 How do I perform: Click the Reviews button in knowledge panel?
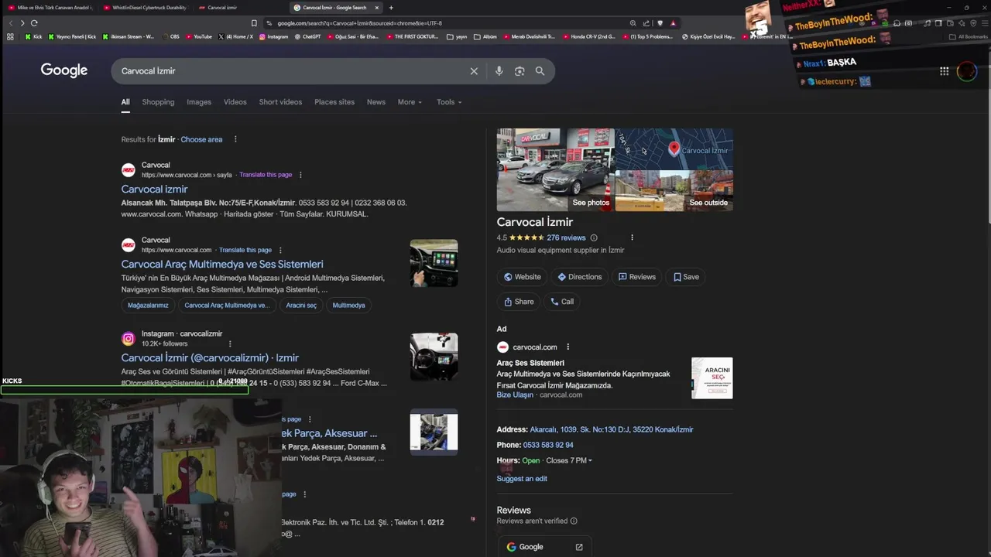click(x=637, y=277)
